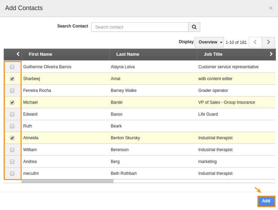Click the first name Sharbeej
The image size is (278, 210).
[x=31, y=79]
